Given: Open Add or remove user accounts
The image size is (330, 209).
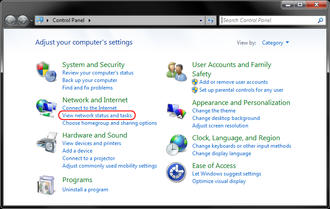Looking at the screenshot, I should [x=233, y=82].
